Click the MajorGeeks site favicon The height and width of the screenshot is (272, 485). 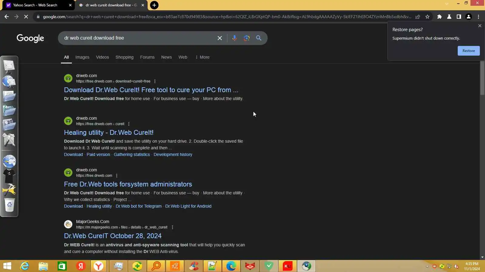tap(68, 224)
